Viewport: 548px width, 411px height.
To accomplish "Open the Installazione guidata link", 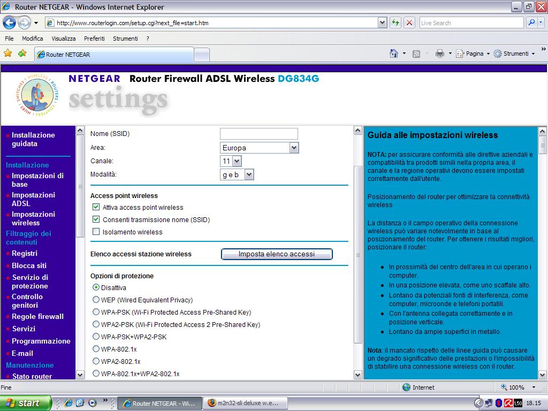I will point(33,140).
